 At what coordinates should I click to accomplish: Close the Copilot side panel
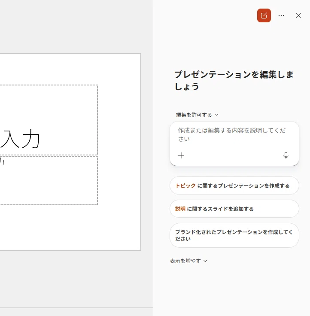(298, 15)
